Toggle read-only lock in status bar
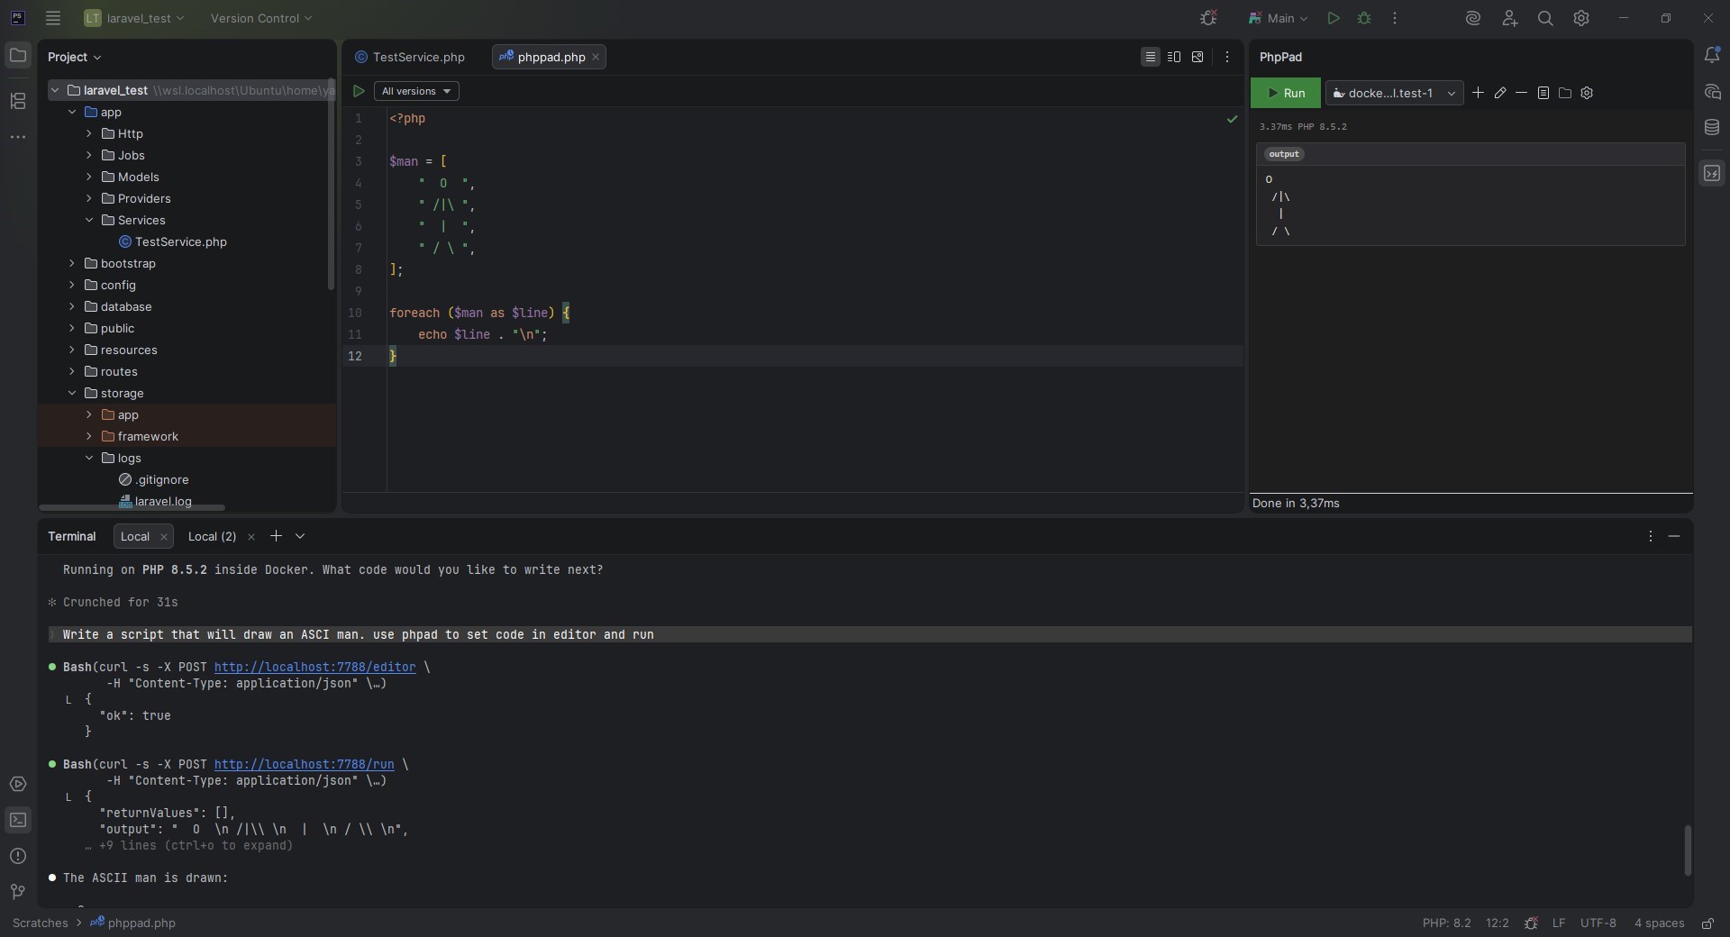The width and height of the screenshot is (1730, 937). (1707, 923)
